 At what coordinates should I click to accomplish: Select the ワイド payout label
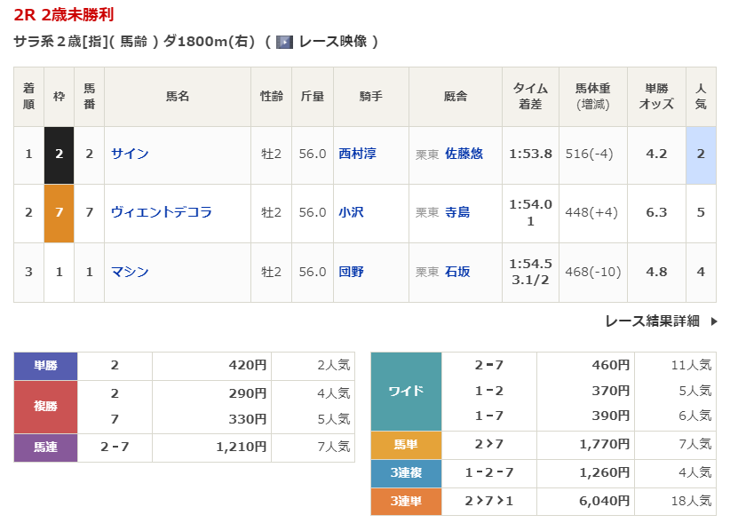click(406, 391)
